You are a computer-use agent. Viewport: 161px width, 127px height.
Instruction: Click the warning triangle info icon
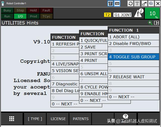pos(139,13)
